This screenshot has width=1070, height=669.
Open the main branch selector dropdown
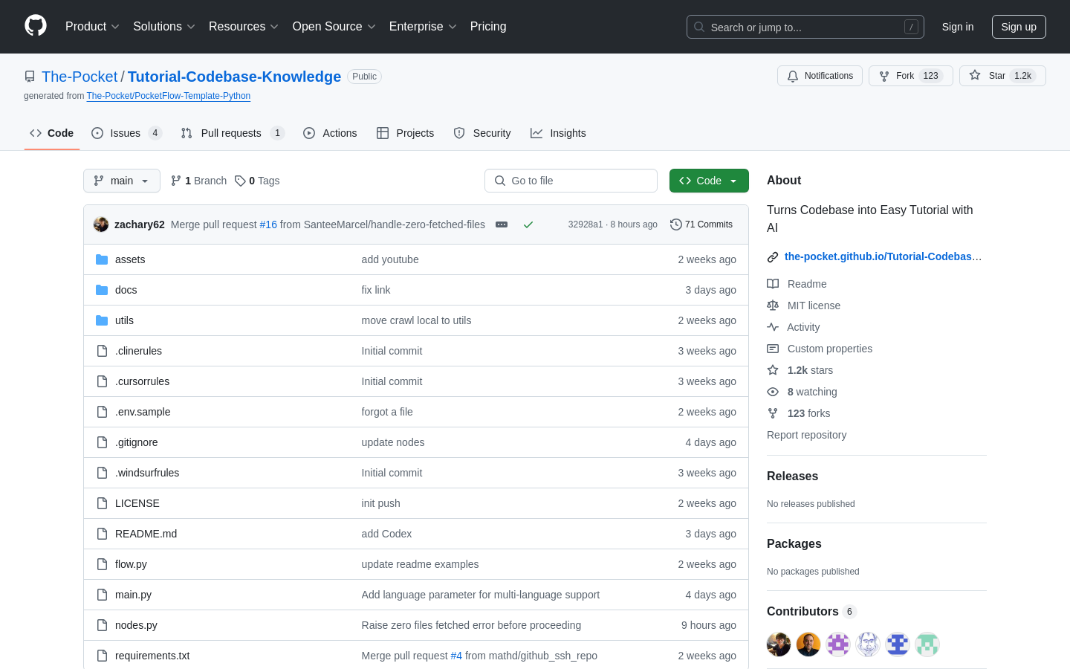click(122, 181)
